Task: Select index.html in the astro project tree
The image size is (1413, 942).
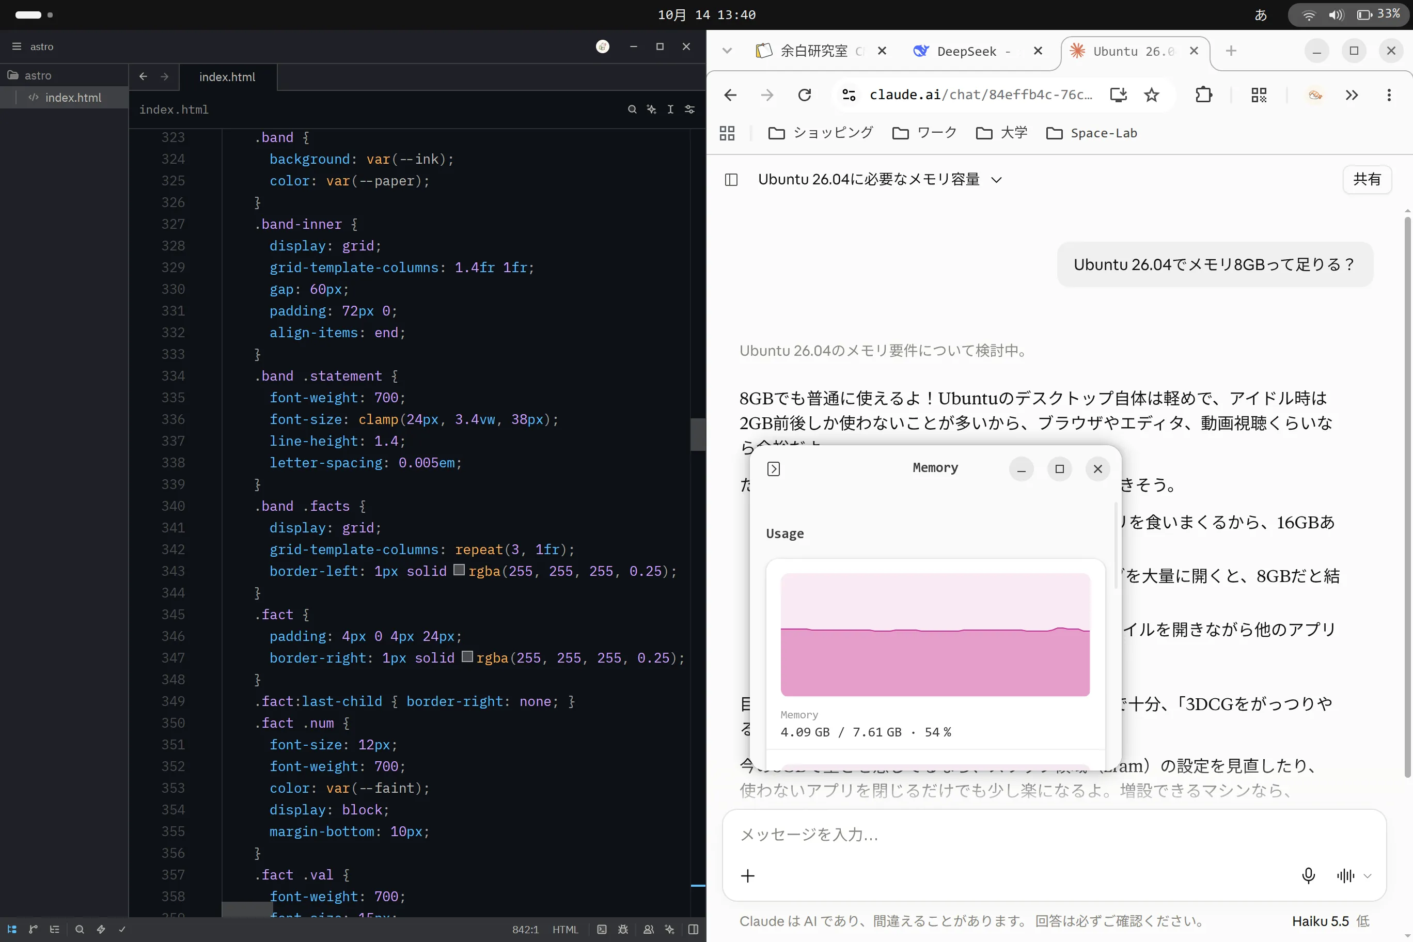Action: click(64, 97)
